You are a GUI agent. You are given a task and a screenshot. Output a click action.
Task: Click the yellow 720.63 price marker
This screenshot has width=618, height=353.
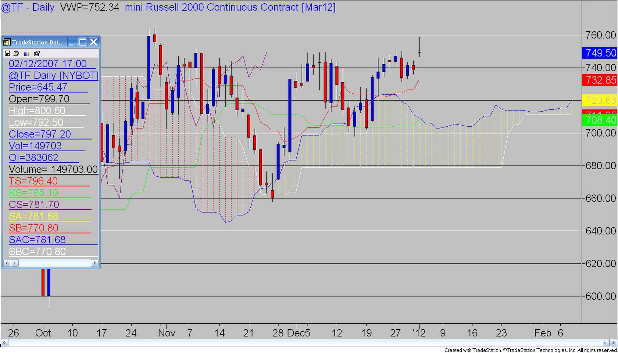[x=600, y=100]
